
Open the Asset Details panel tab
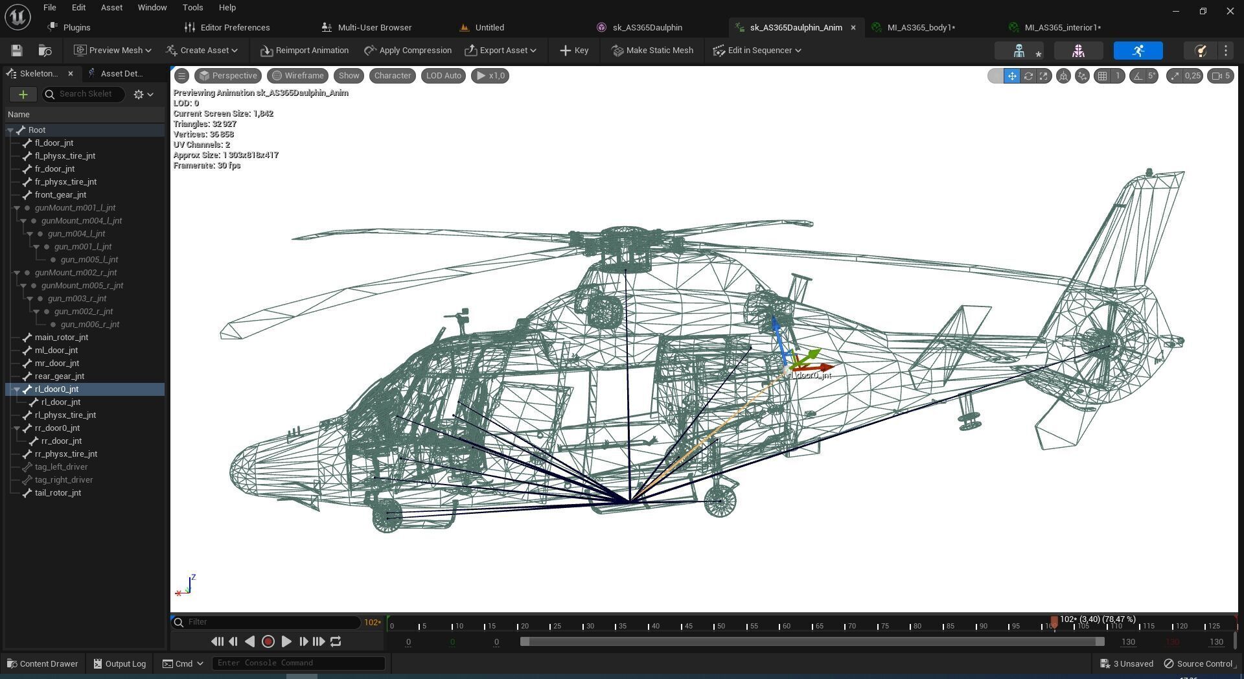click(x=121, y=74)
